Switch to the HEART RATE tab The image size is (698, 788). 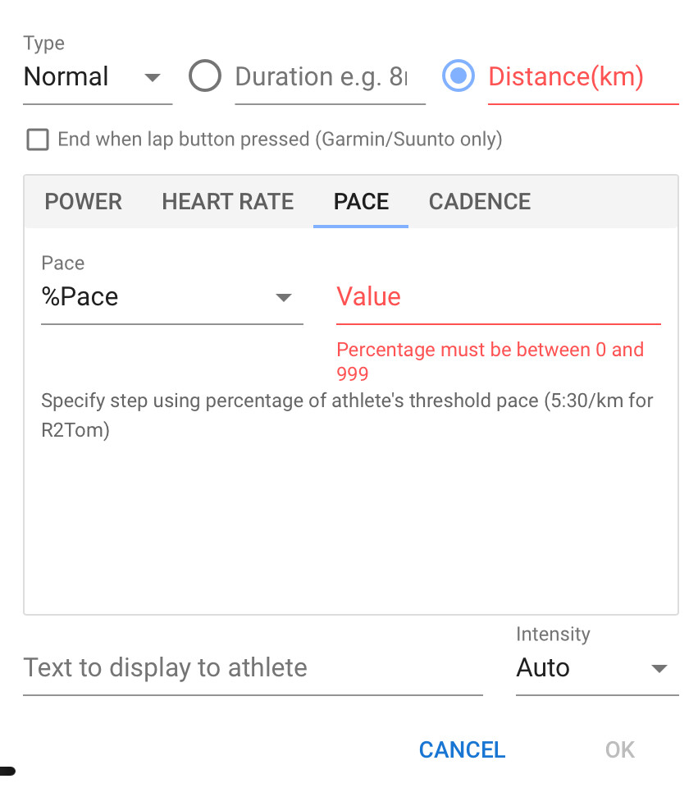click(x=227, y=202)
